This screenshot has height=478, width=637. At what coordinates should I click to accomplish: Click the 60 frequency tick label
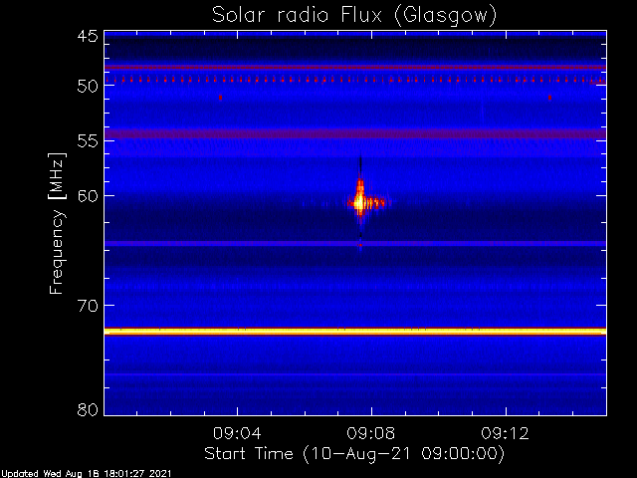(x=88, y=196)
